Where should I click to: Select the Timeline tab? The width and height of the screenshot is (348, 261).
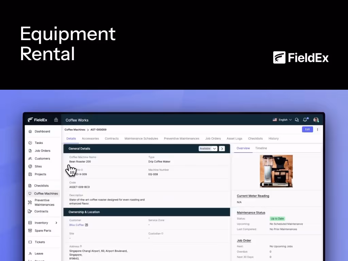coord(261,148)
